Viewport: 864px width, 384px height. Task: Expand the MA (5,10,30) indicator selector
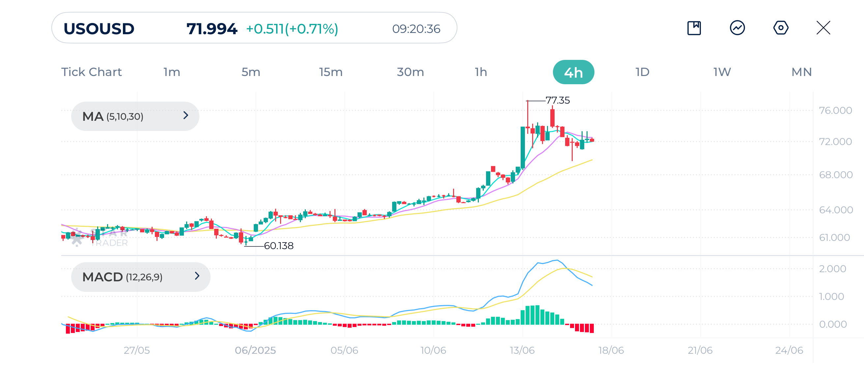[x=135, y=116]
